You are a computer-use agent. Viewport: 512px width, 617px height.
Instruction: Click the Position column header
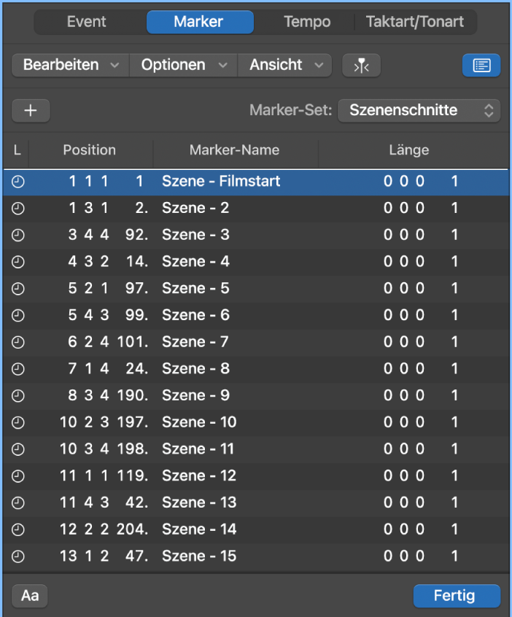click(90, 150)
